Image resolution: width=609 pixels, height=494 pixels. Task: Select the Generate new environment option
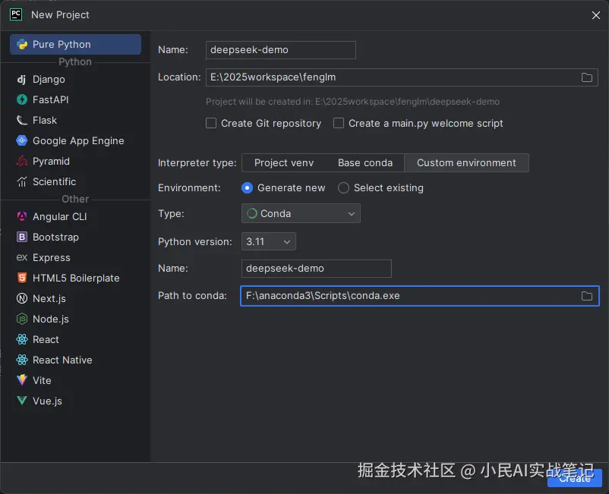[x=247, y=188]
